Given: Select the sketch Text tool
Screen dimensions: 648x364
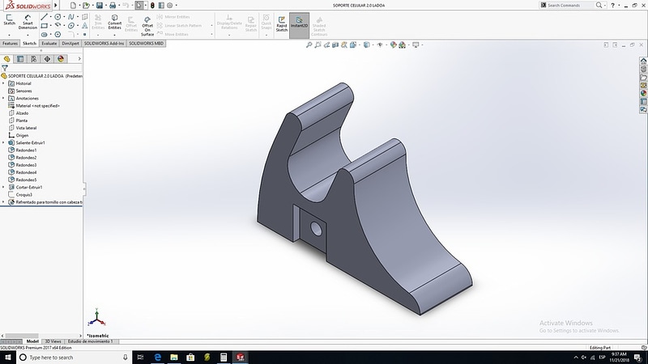Looking at the screenshot, I should pos(85,26).
